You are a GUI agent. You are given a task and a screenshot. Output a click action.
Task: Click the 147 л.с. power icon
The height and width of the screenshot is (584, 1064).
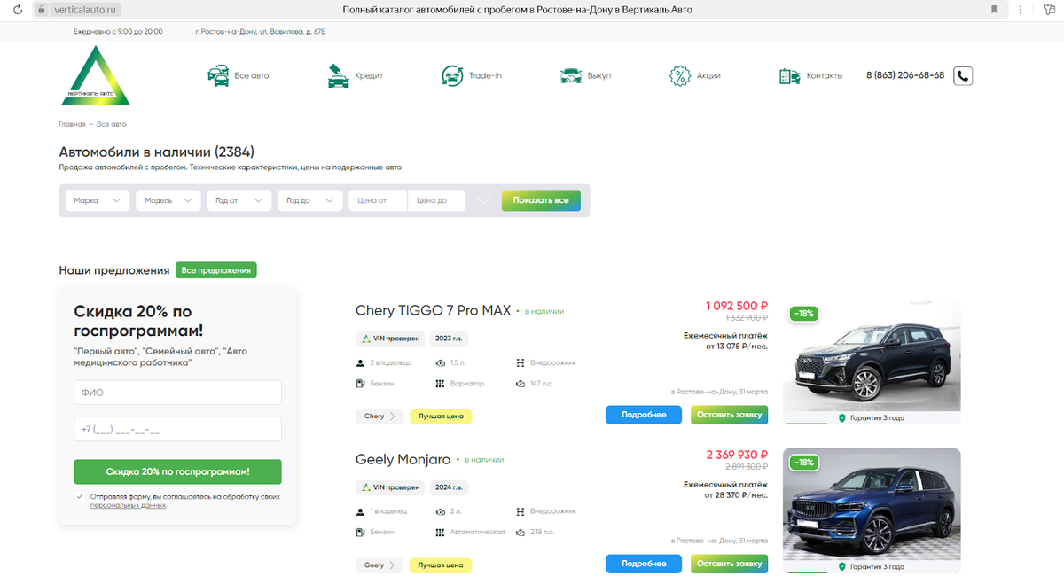tap(520, 384)
